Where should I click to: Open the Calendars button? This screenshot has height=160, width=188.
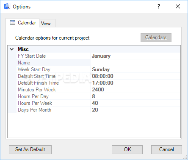coord(156,37)
